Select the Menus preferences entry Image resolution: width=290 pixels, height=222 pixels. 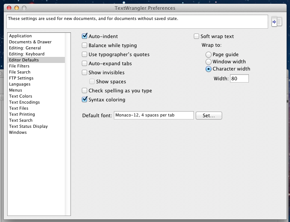36,90
